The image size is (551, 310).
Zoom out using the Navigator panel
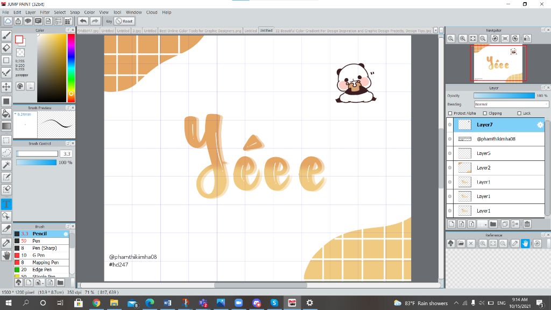483,39
